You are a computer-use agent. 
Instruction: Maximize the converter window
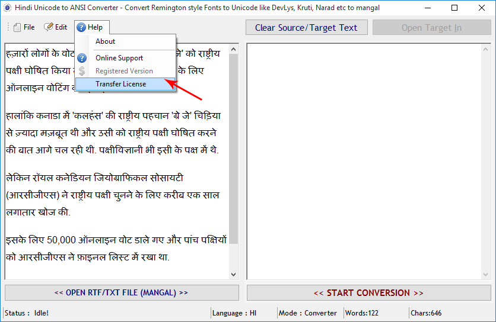(x=454, y=8)
